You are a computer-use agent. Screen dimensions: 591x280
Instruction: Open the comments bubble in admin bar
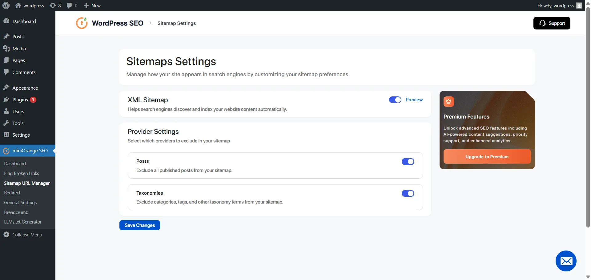pos(69,6)
